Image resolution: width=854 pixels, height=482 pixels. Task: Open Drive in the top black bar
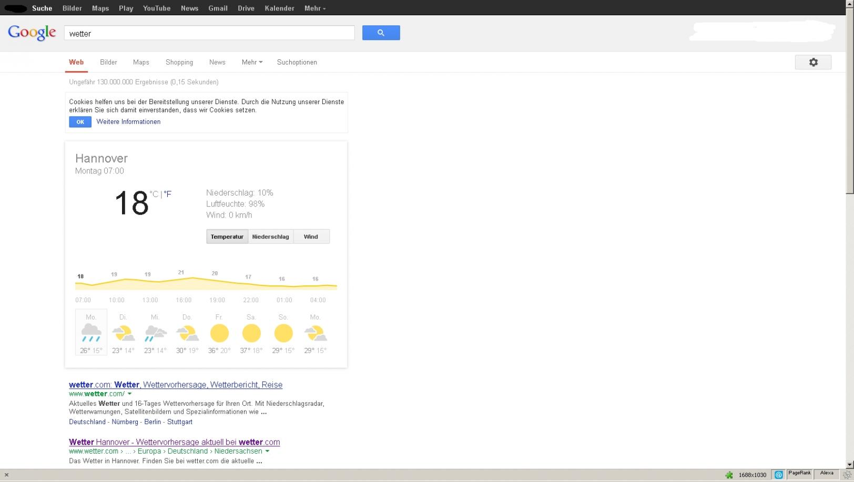click(246, 8)
